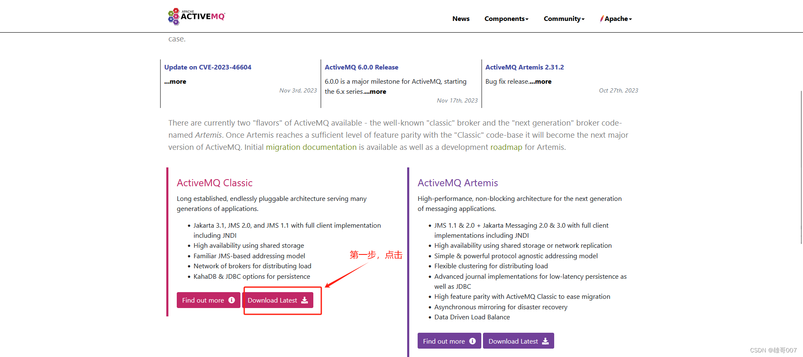This screenshot has width=803, height=357.
Task: Click the ActiveMQ Classic heading
Action: pyautogui.click(x=214, y=183)
